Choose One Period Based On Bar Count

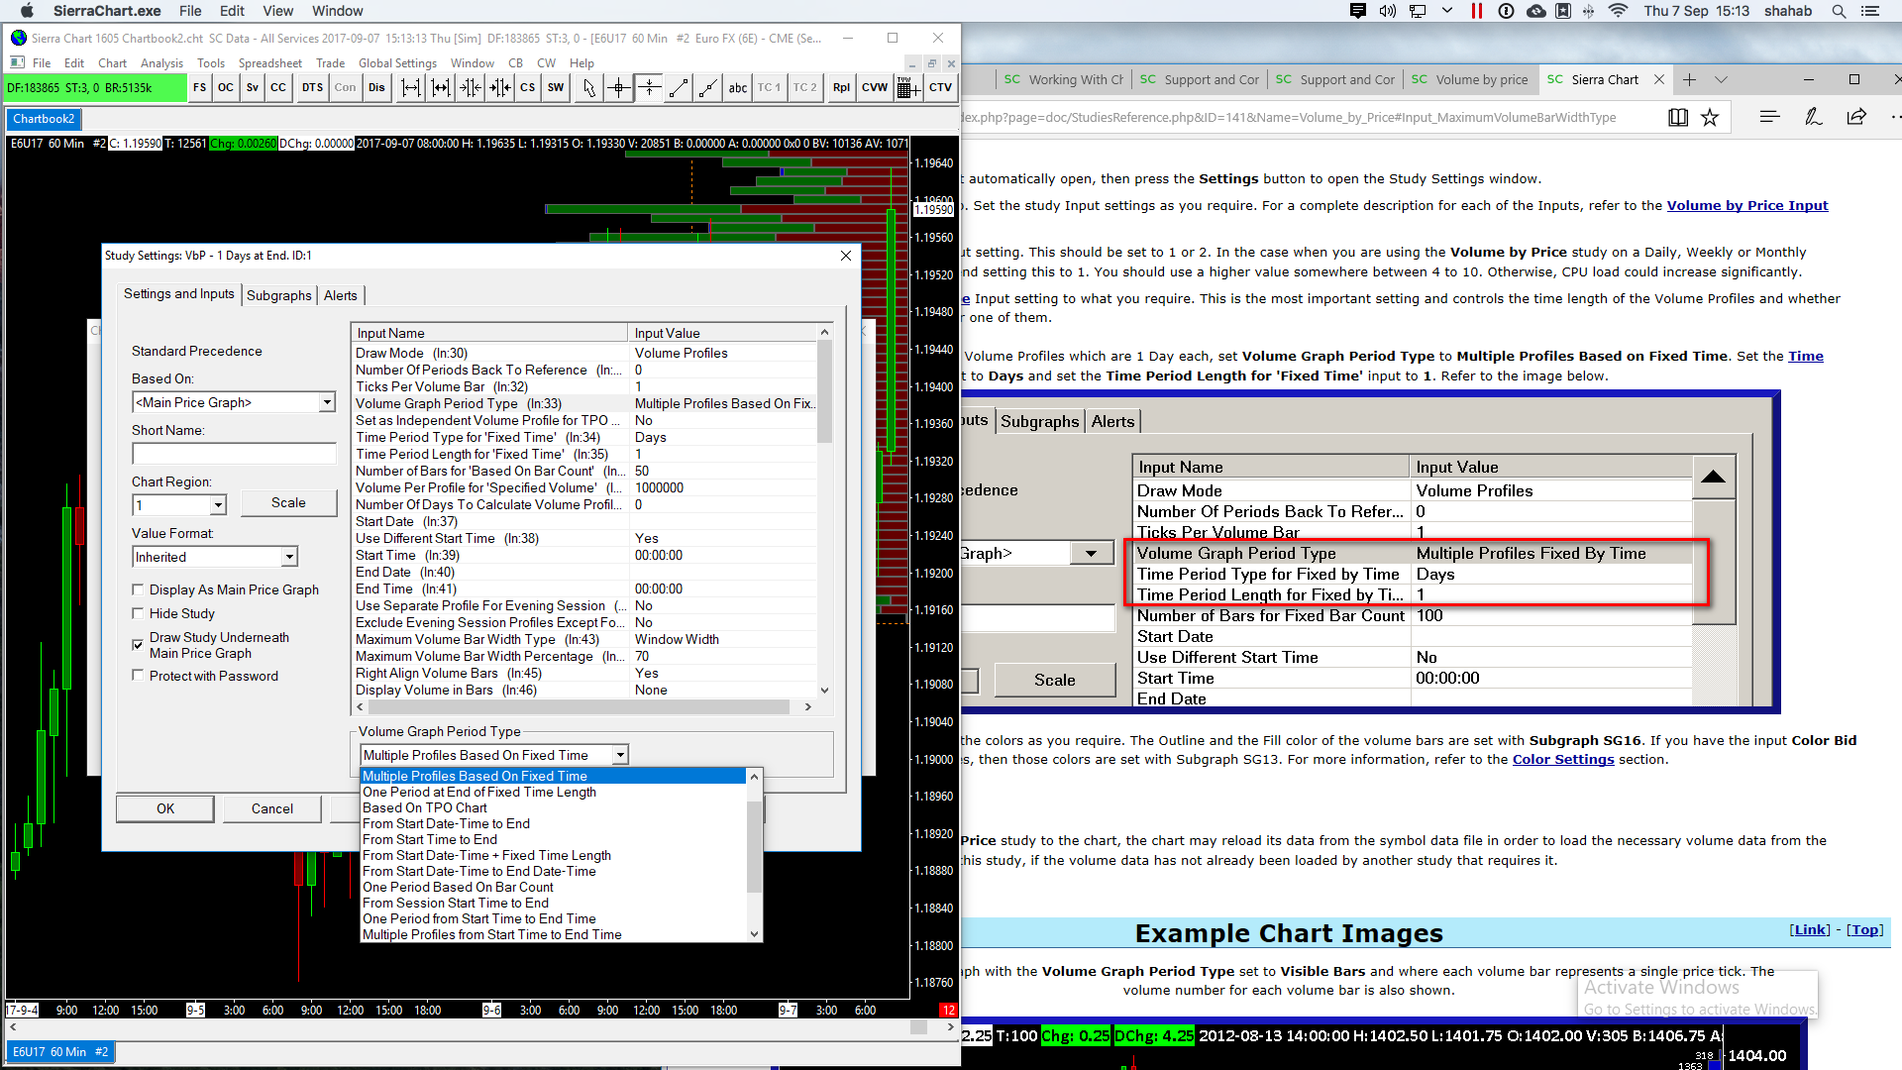pos(458,887)
